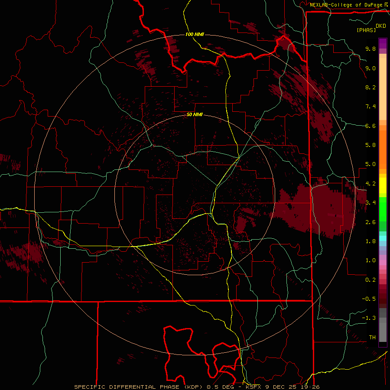Select the 2.6 scale value

pyautogui.click(x=370, y=222)
